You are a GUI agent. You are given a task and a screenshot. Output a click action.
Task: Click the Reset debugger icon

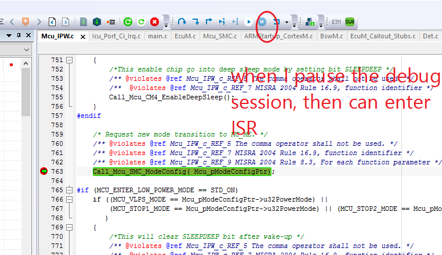click(277, 21)
